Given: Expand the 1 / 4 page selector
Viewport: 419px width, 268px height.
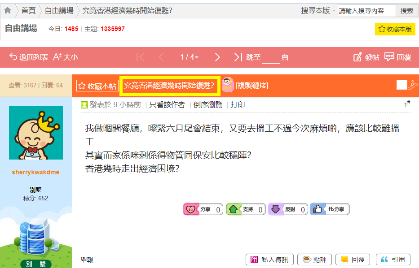Looking at the screenshot, I should (189, 57).
